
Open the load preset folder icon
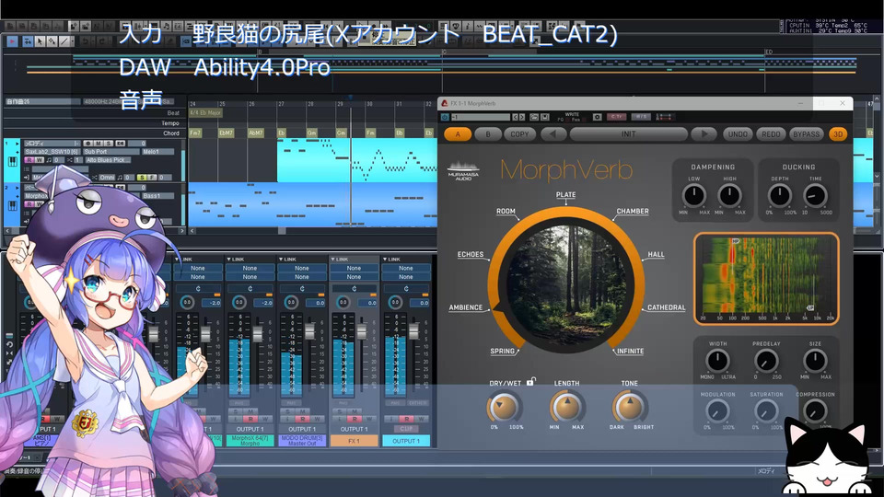coord(534,117)
